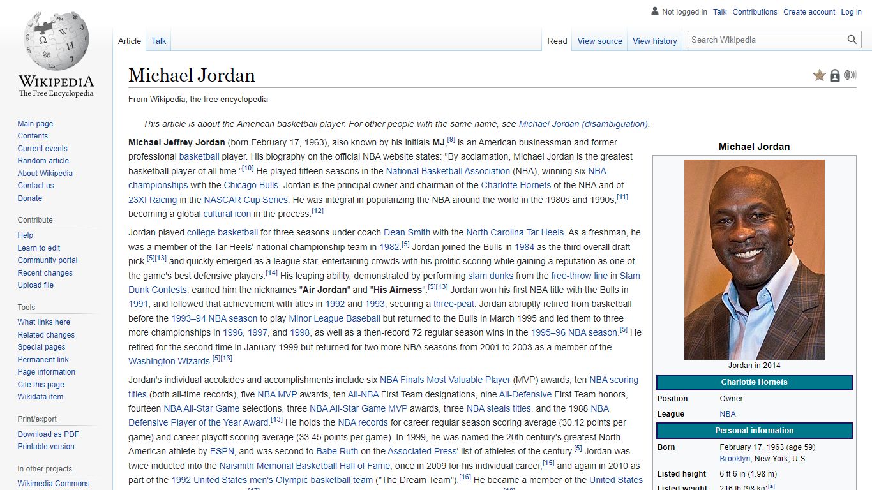Open the Contributions link
This screenshot has height=490, width=872.
[755, 12]
